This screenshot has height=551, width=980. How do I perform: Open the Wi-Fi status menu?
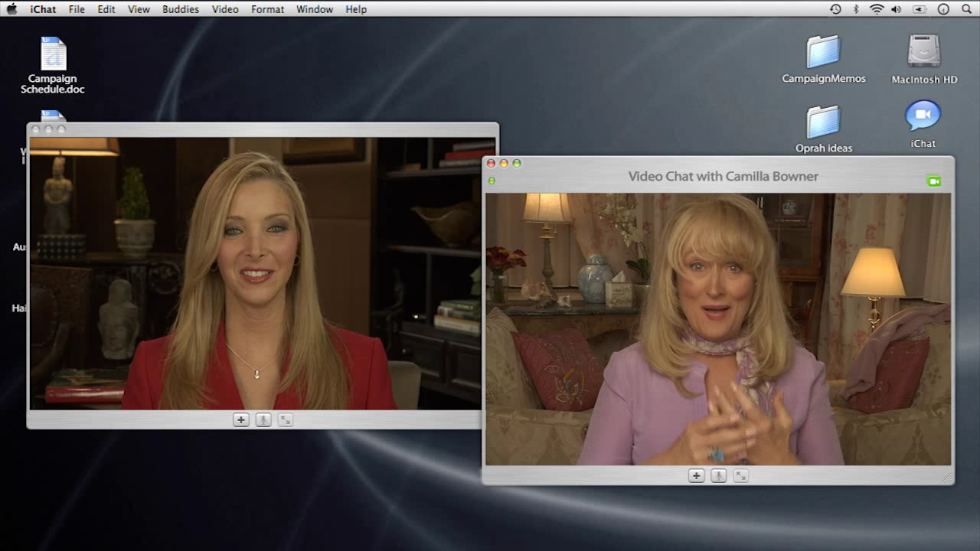(x=877, y=9)
